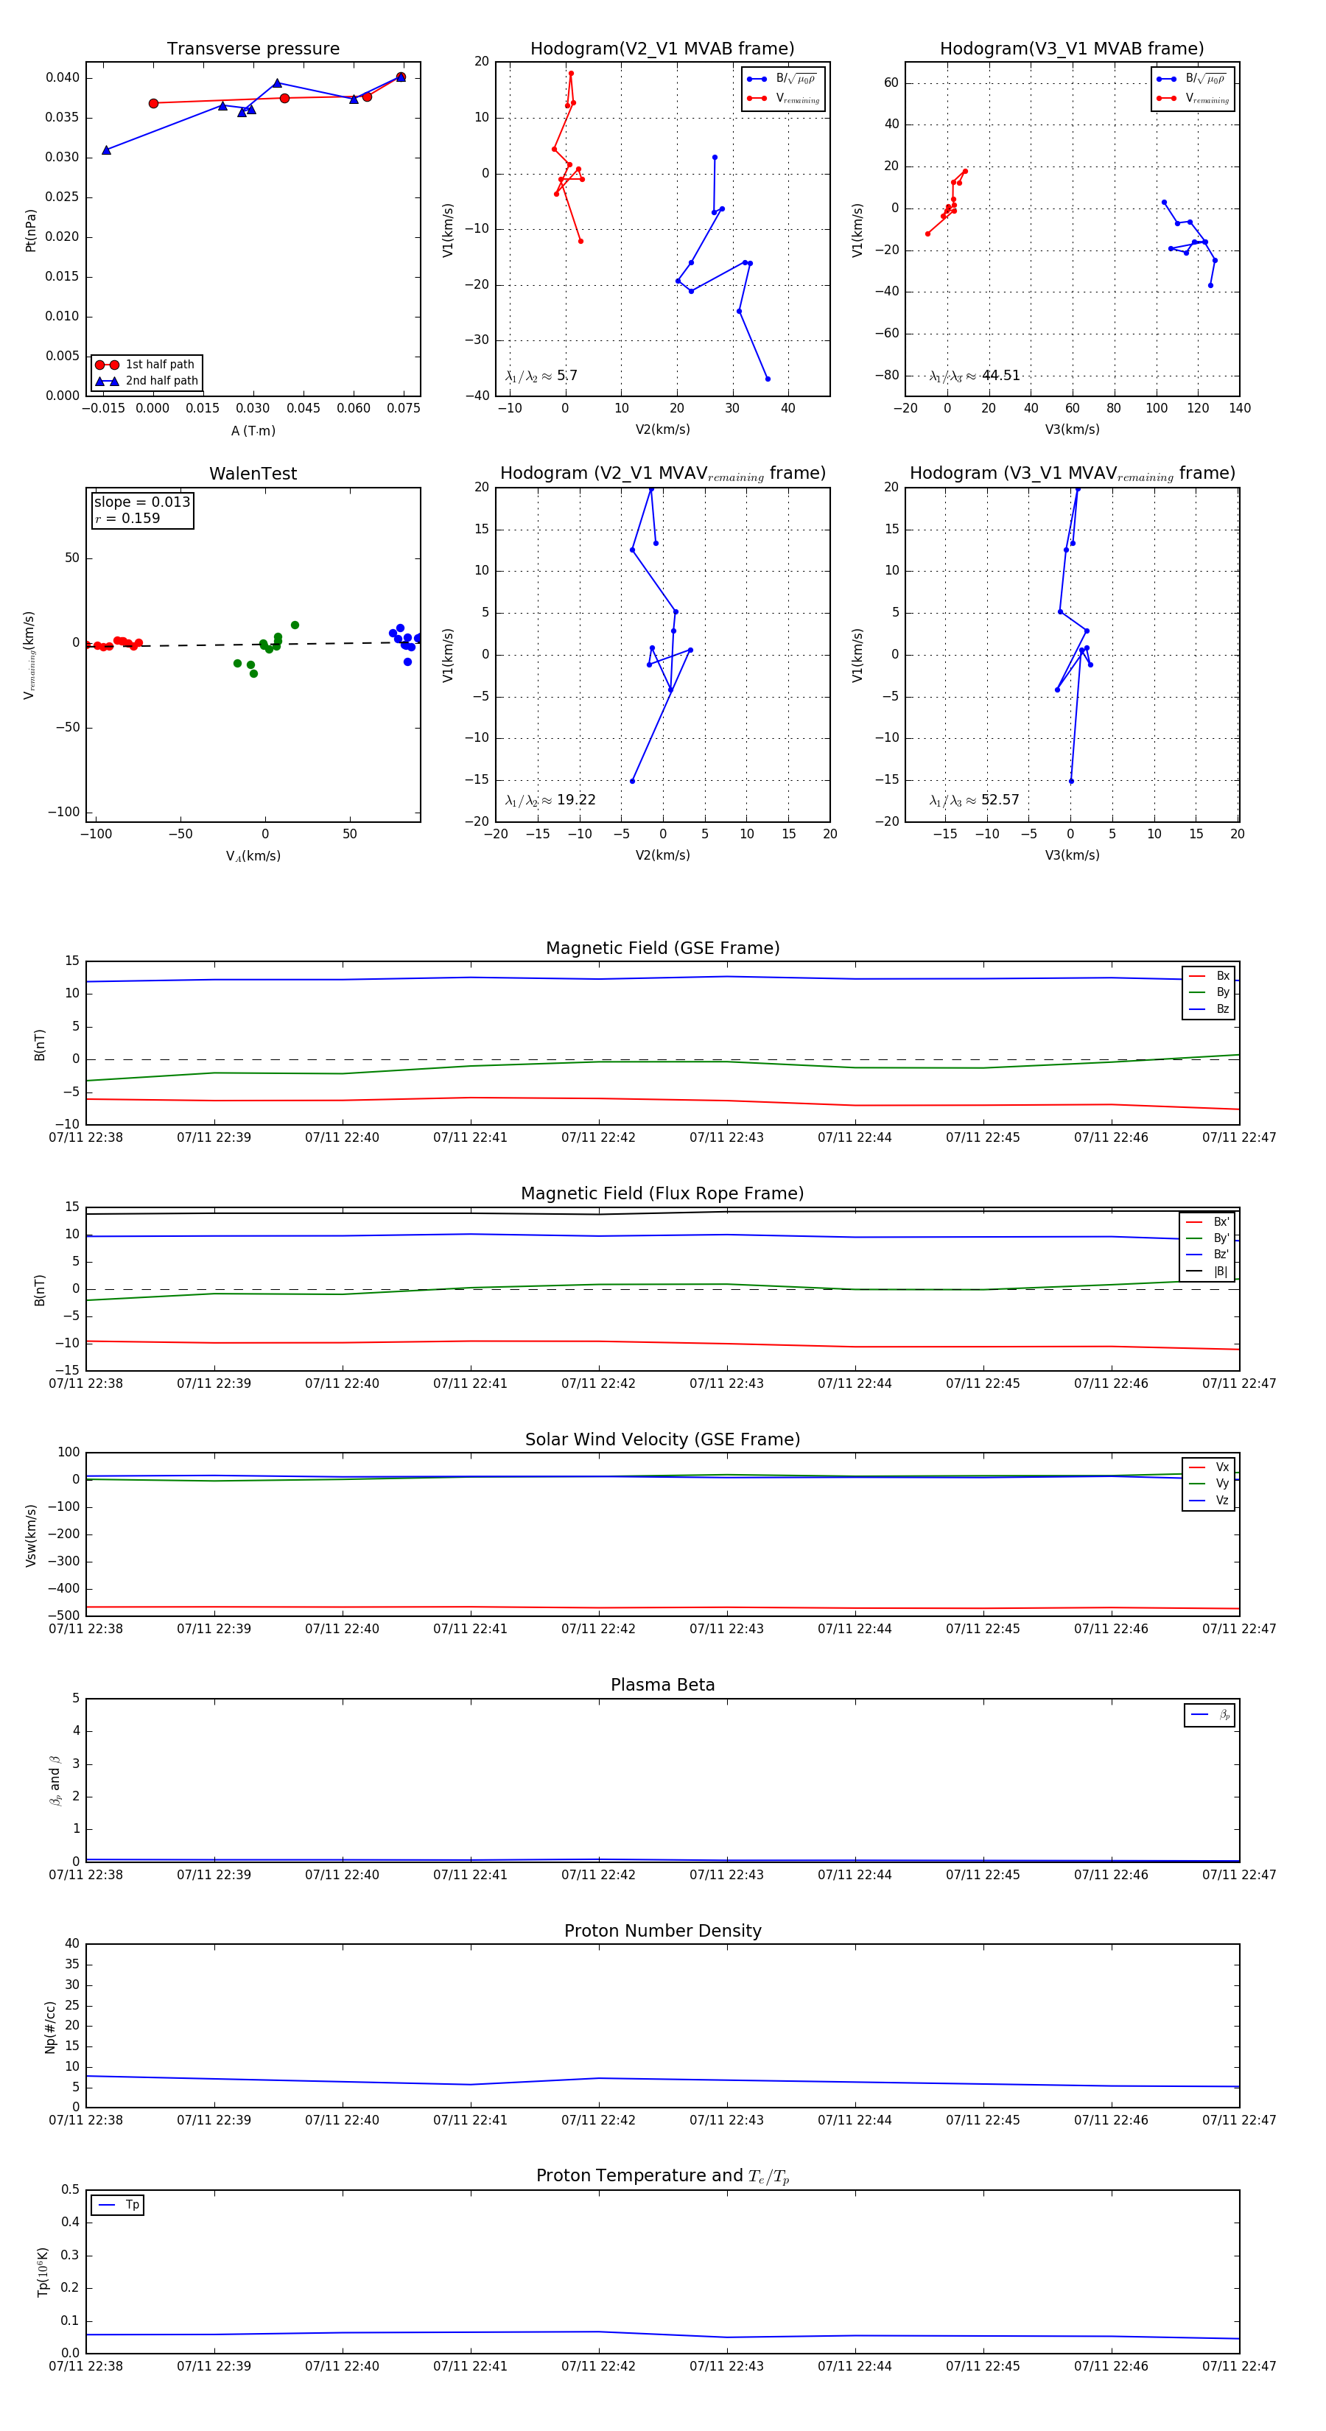
Task: Click Vremaining legend entry in V2_V1 MVAB hodogram
Action: click(782, 98)
